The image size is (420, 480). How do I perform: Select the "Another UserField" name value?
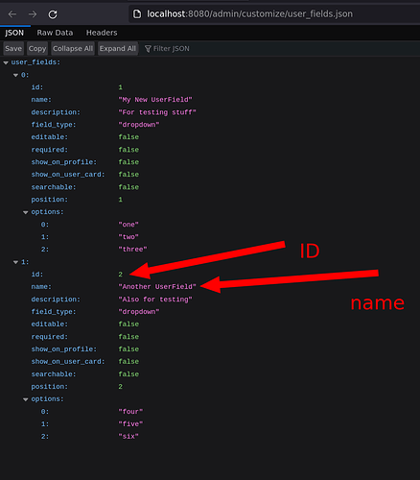coord(157,287)
